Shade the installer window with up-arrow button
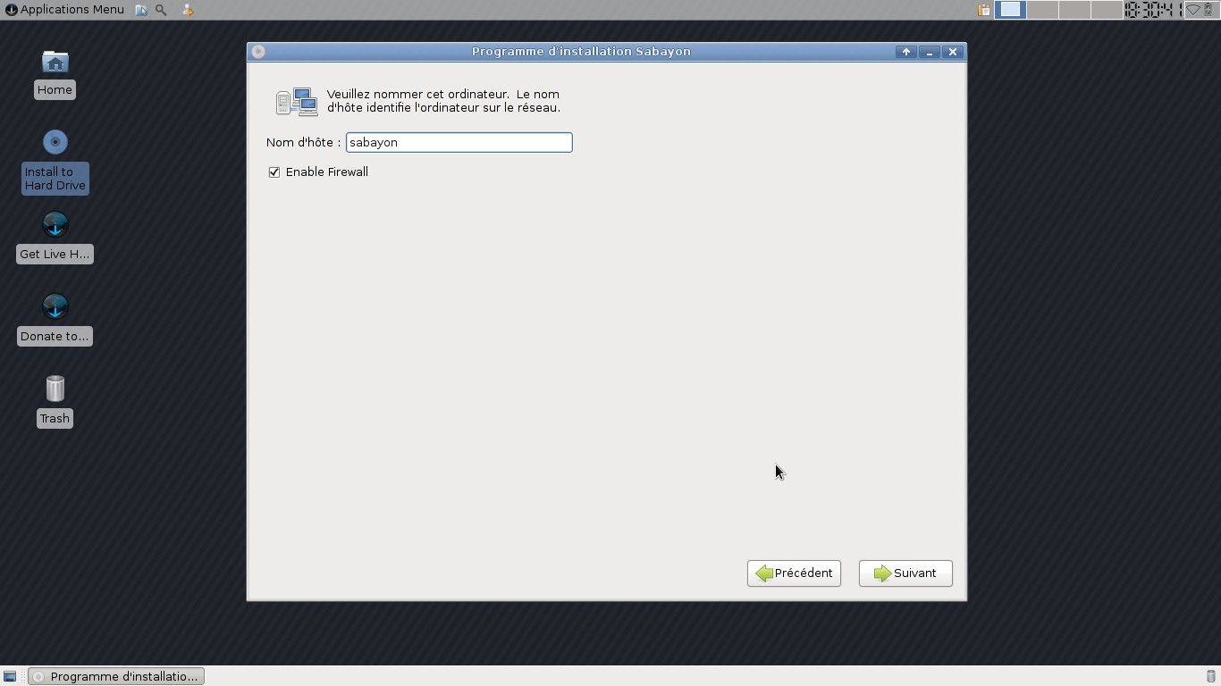1221x686 pixels. [906, 52]
